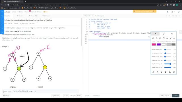Open the Contest menu item
This screenshot has width=182, height=102.
pyautogui.click(x=33, y=12)
